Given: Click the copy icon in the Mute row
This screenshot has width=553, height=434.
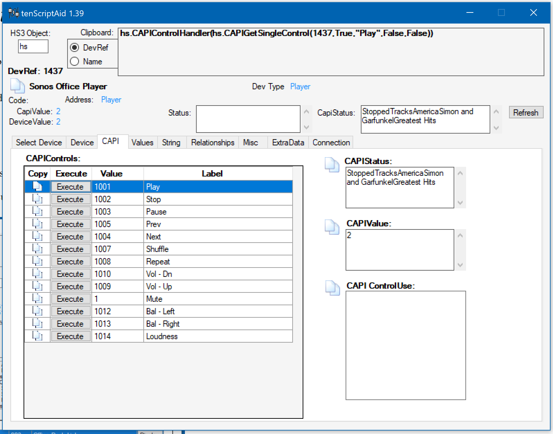Looking at the screenshot, I should pos(37,299).
